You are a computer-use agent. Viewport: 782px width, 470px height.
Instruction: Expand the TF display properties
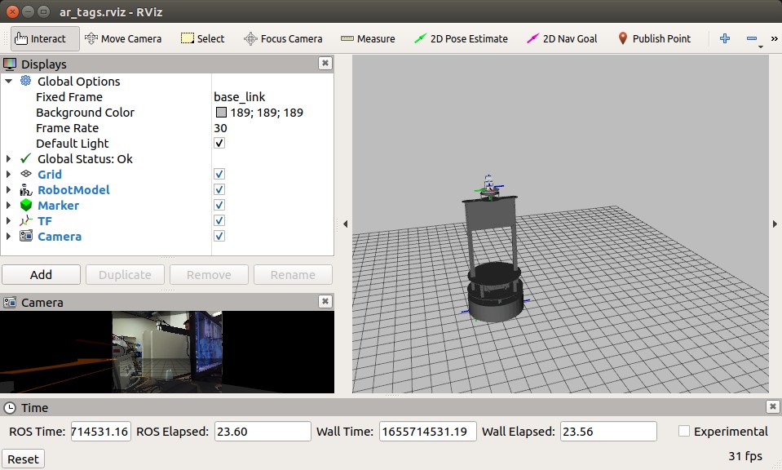(8, 220)
